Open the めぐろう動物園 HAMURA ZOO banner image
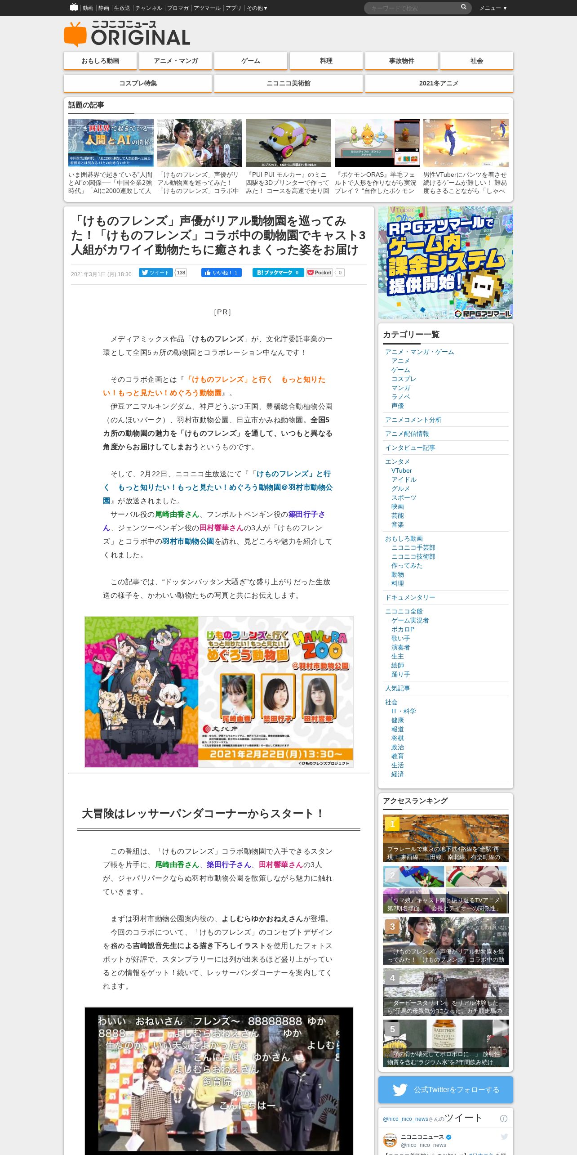Screen dimensions: 577x1155 tap(219, 692)
